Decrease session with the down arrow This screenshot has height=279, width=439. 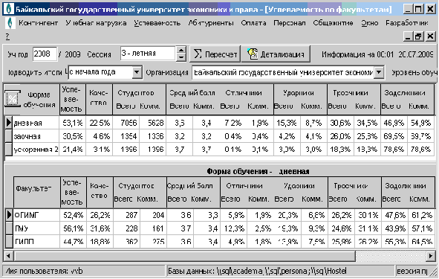click(181, 57)
